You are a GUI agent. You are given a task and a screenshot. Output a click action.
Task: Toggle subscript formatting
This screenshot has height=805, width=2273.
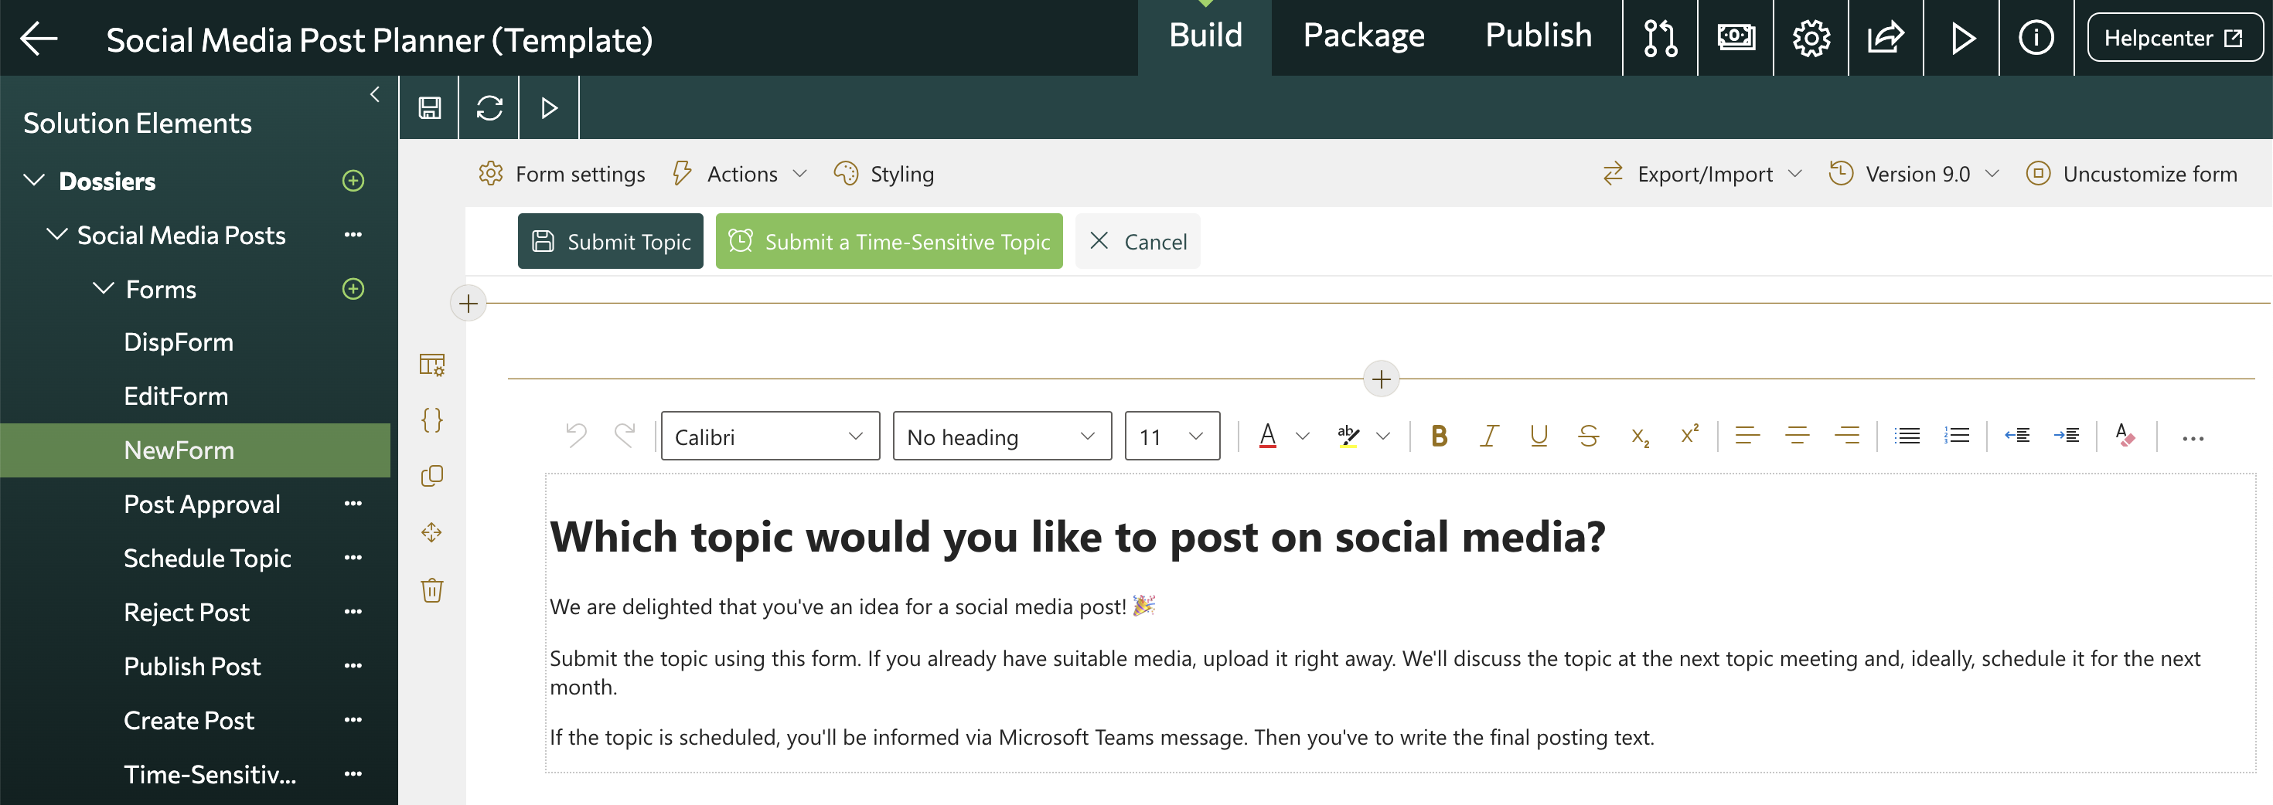(1640, 436)
